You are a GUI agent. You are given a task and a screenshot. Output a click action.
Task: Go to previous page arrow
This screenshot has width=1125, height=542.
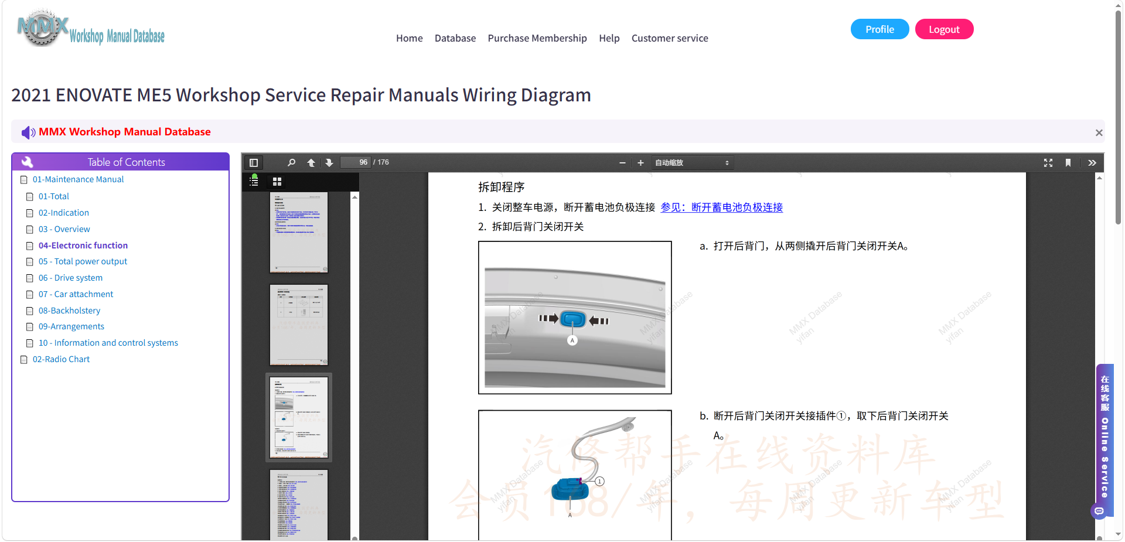pos(311,163)
